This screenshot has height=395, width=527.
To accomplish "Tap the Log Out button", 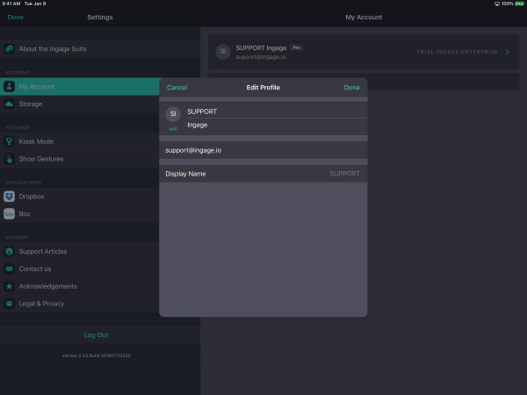I will tap(96, 335).
